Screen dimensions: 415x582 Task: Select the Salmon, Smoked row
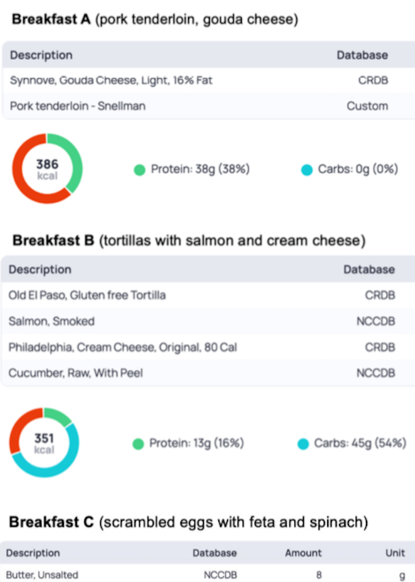(207, 321)
